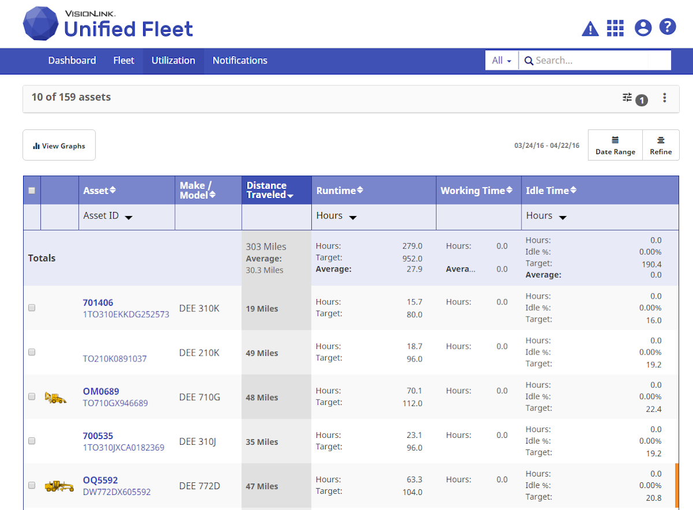Click the VisionLink Unified Fleet logo
The width and height of the screenshot is (693, 510).
coord(107,23)
